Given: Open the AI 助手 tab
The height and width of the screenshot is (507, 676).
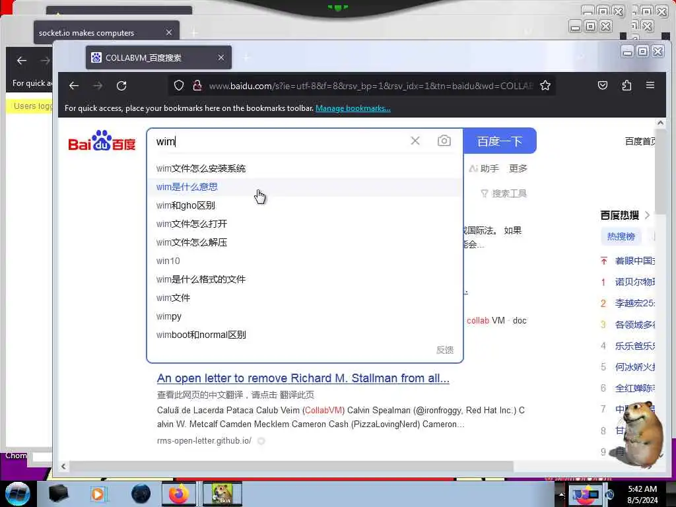Looking at the screenshot, I should (x=484, y=168).
